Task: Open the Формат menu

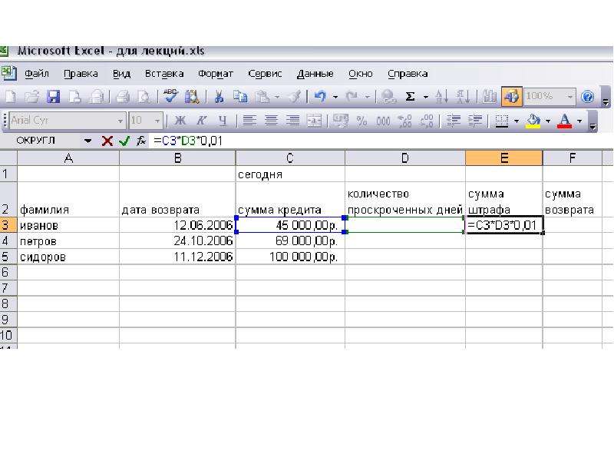Action: (x=216, y=74)
